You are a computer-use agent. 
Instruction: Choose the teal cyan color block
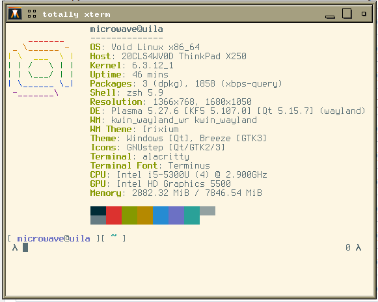[x=192, y=215]
